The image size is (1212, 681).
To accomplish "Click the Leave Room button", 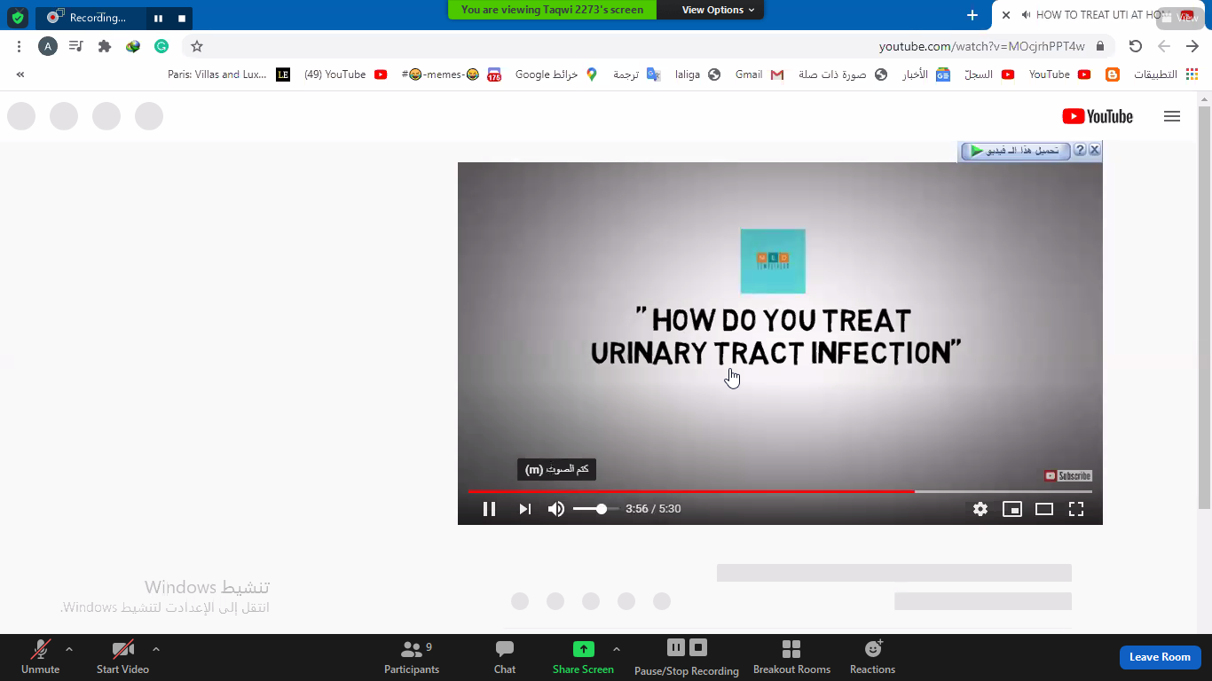I will tap(1160, 657).
